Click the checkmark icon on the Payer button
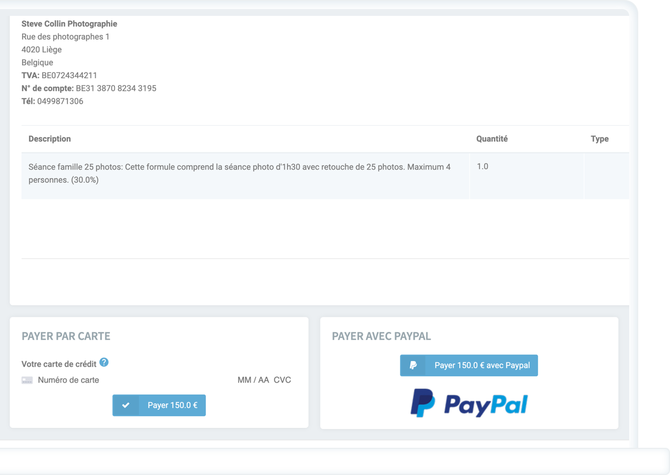Viewport: 670px width, 475px height. (126, 405)
